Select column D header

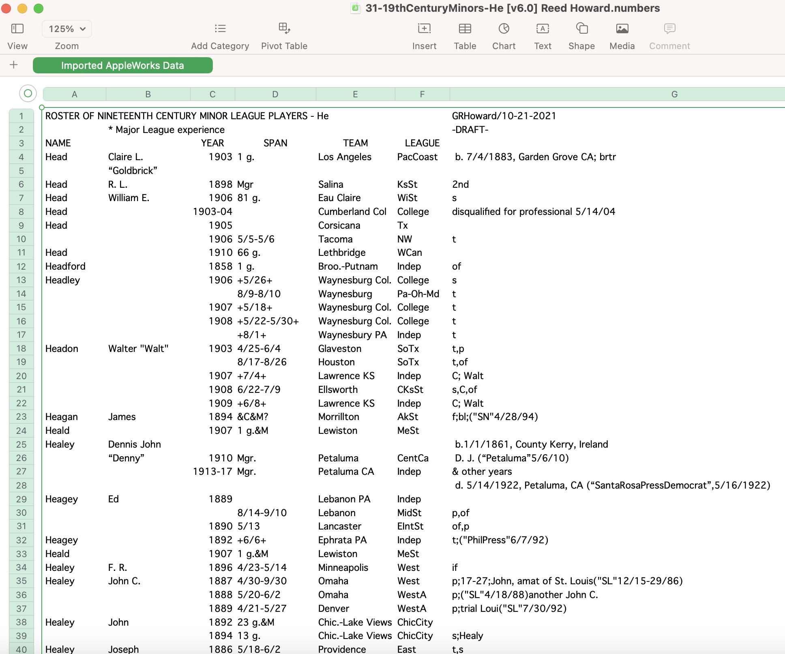point(275,94)
